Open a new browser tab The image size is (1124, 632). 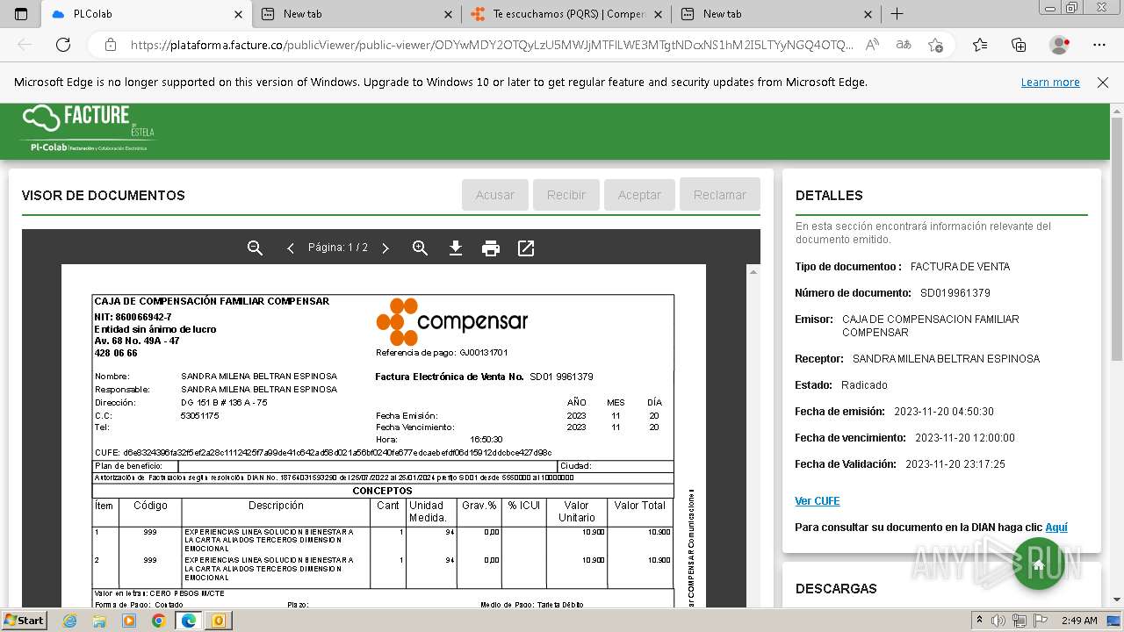[x=897, y=14]
